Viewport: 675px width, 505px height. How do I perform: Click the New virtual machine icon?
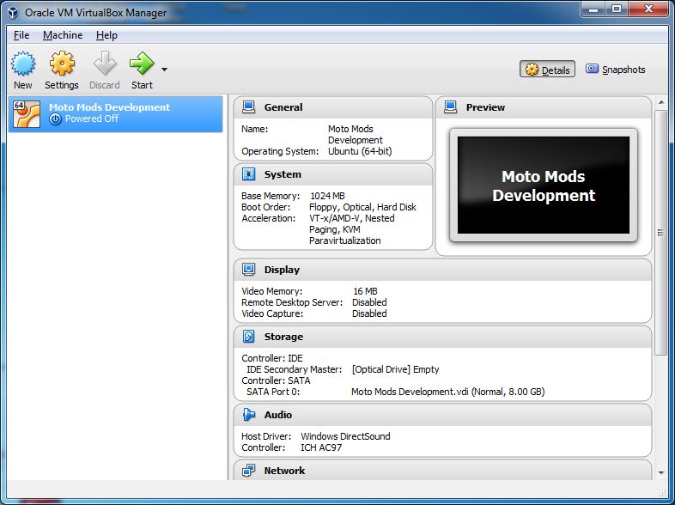[x=23, y=64]
